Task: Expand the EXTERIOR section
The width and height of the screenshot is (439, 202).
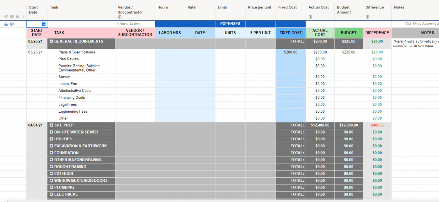Action: point(51,173)
